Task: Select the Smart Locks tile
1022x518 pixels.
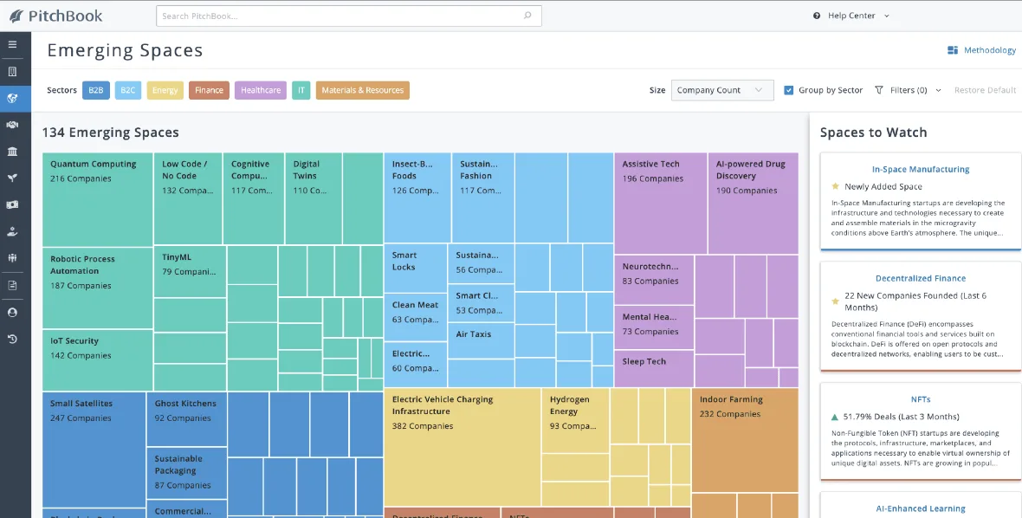Action: coord(415,268)
